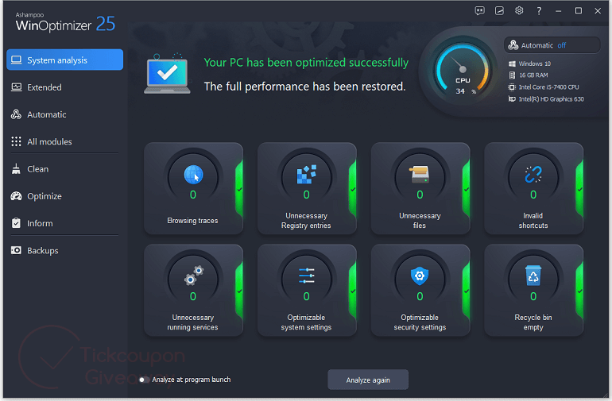Click Recycle bin empty green status bar
This screenshot has height=401, width=612.
(x=579, y=291)
